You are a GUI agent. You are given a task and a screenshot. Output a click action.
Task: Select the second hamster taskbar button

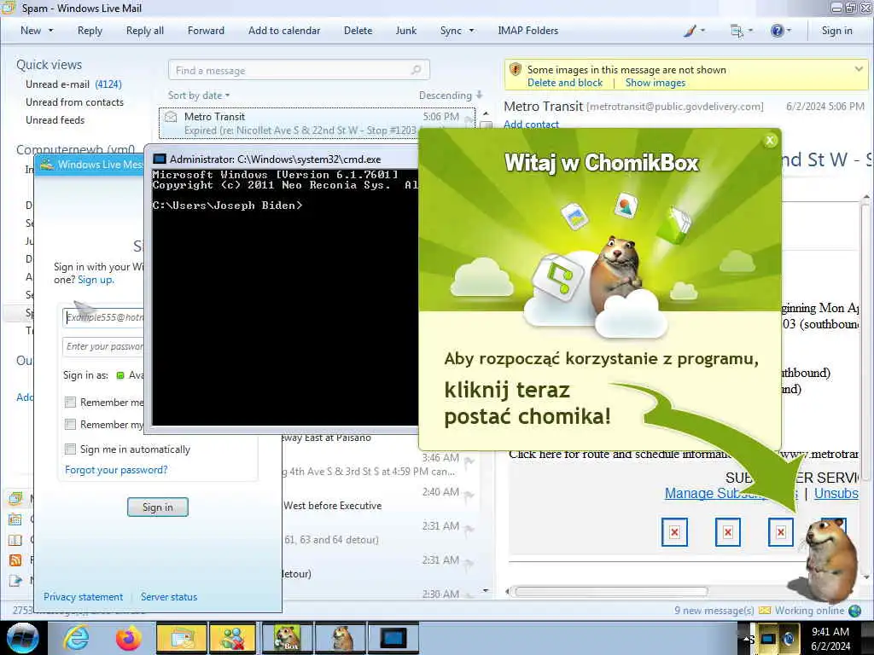coord(340,638)
